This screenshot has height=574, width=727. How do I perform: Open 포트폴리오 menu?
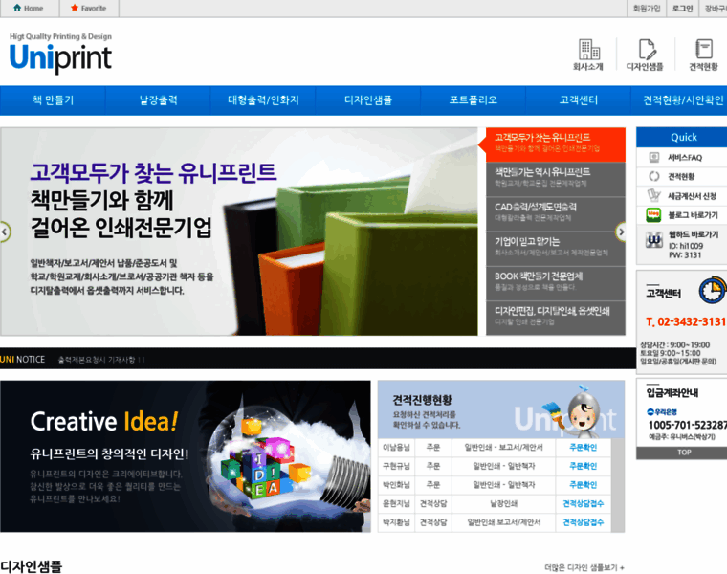(x=473, y=100)
